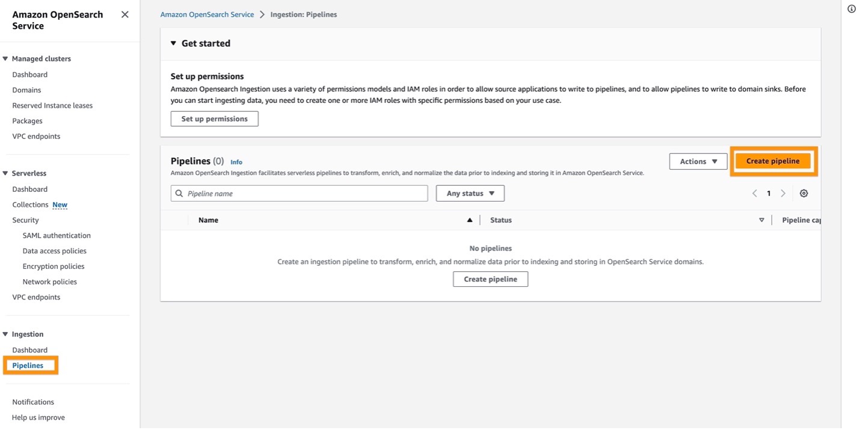The height and width of the screenshot is (430, 860).
Task: Close the OpenSearch Service navigation panel
Action: tap(124, 14)
